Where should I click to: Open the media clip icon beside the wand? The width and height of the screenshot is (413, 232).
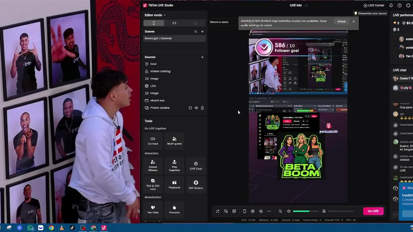[226, 211]
